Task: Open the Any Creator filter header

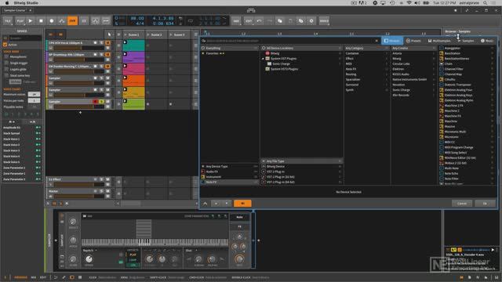Action: (x=413, y=49)
